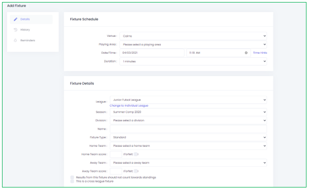Click the Fixture Details heading
This screenshot has height=190, width=310.
(82, 83)
